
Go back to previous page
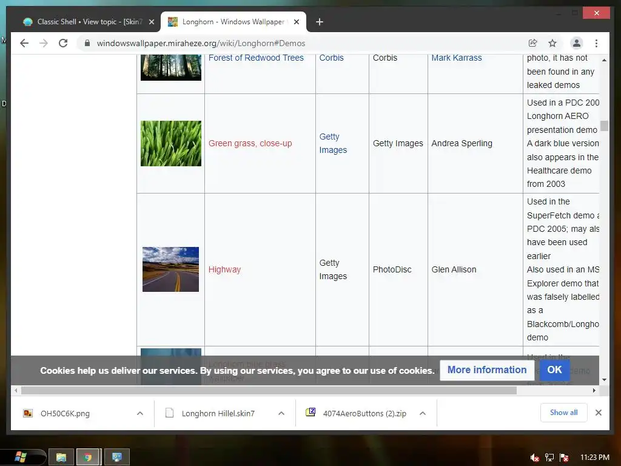(24, 43)
